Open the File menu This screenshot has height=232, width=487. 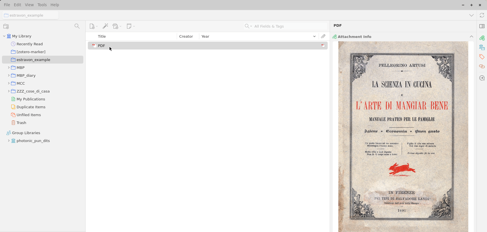click(7, 5)
